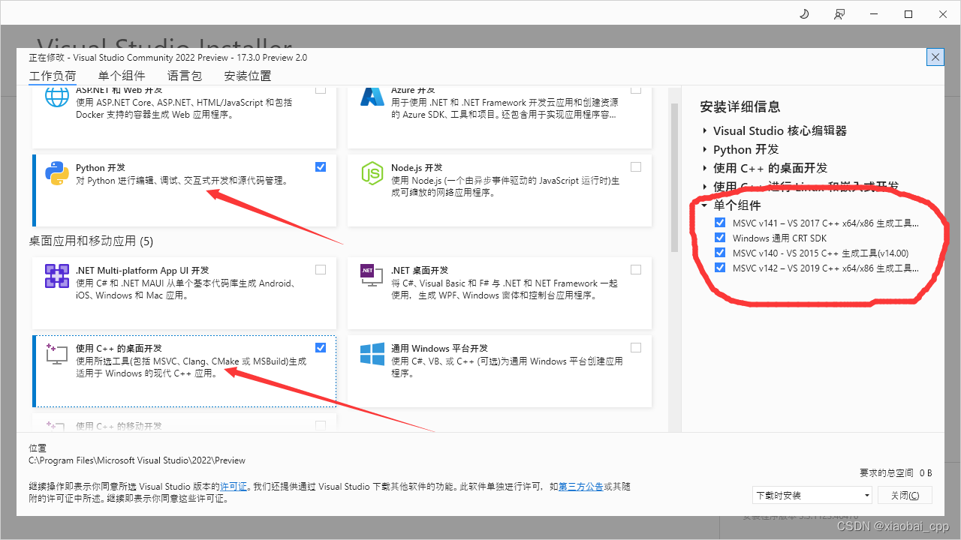This screenshot has width=961, height=540.
Task: Collapse the 单个组件 section
Action: pos(705,205)
